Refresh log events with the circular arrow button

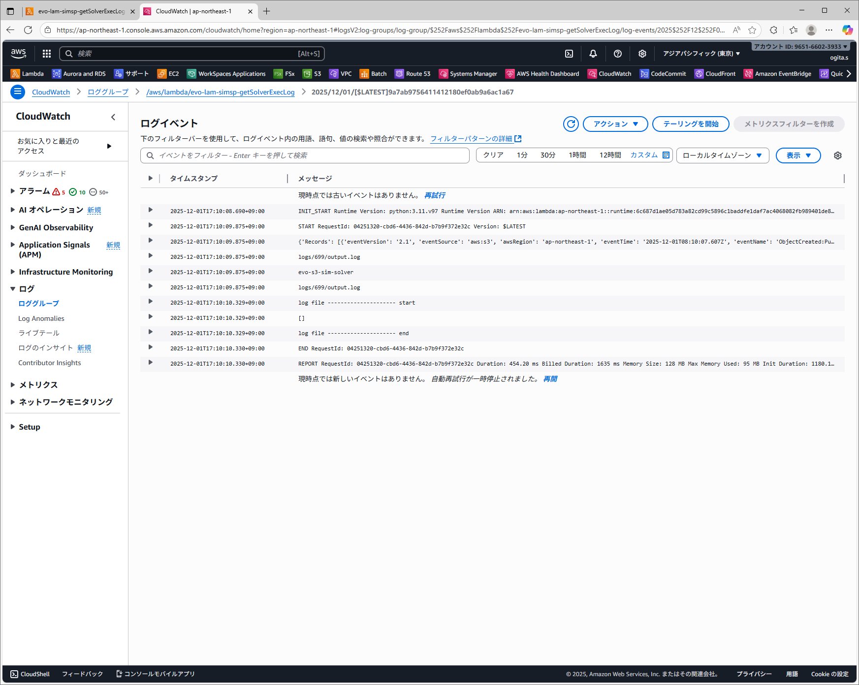point(571,124)
